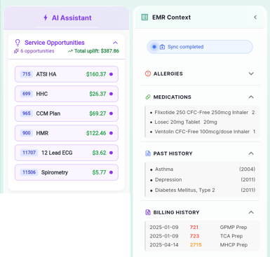Select the AI Assistant tab

tap(67, 18)
